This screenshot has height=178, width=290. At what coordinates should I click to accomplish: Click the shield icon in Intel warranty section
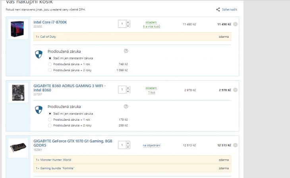(x=39, y=54)
